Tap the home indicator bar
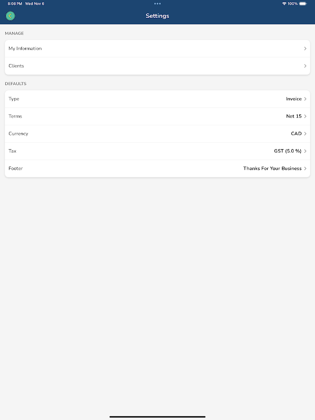The image size is (315, 420). point(157,416)
